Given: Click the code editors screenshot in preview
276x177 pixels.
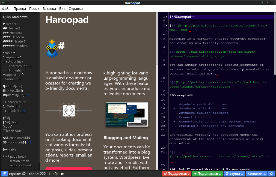Looking at the screenshot, I should tap(127, 114).
